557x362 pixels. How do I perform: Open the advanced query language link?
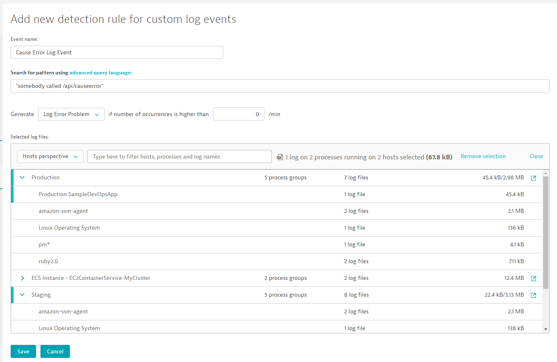point(101,73)
